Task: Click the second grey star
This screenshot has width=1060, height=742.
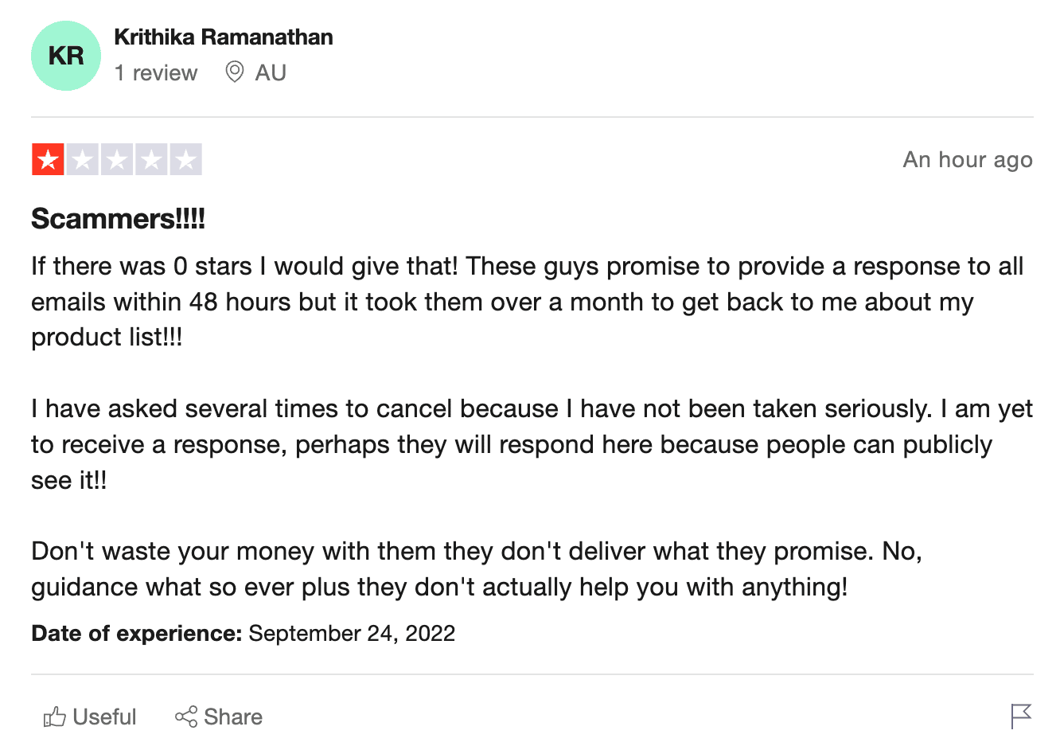Action: (83, 159)
